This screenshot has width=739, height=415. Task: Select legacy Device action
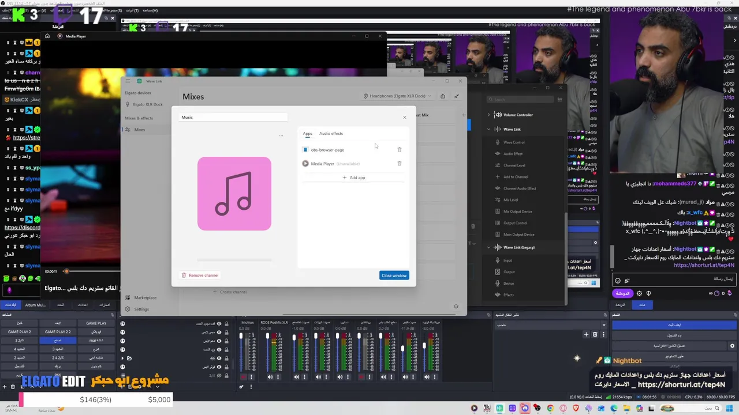click(x=508, y=284)
